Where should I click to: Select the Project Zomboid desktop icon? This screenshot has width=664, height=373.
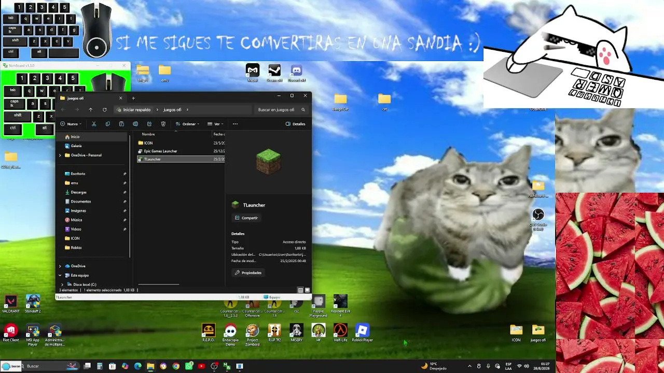(252, 335)
